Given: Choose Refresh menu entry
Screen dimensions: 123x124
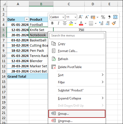Looking at the screenshot, I should click(x=77, y=59).
